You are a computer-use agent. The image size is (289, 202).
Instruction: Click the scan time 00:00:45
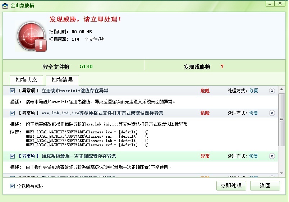pyautogui.click(x=82, y=32)
